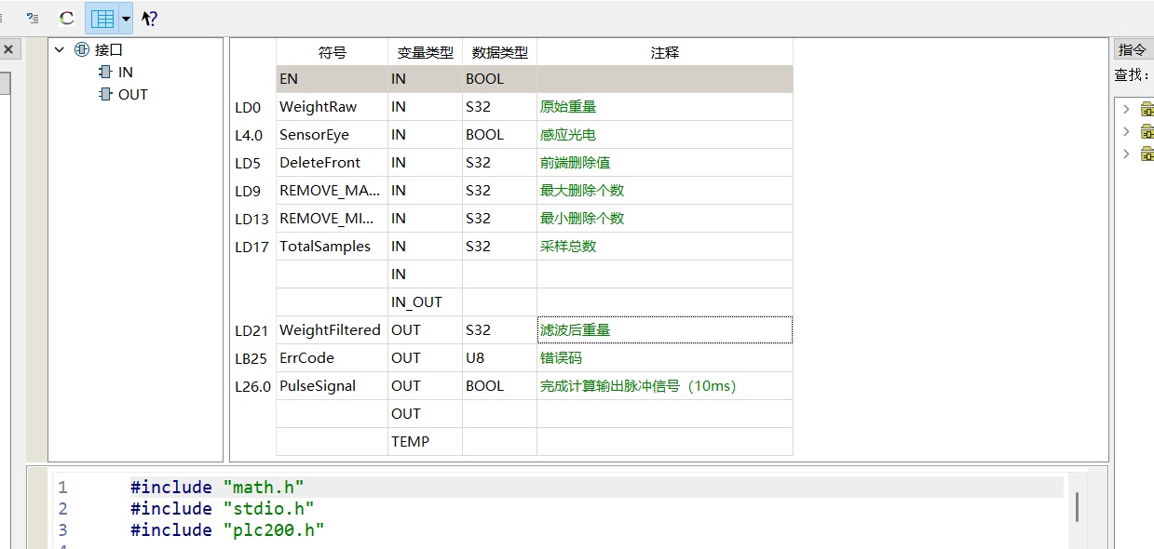This screenshot has width=1154, height=549.
Task: Collapse the 接口 tree node
Action: [60, 50]
